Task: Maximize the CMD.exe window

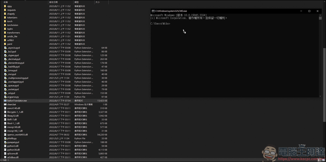Action: [x=309, y=11]
